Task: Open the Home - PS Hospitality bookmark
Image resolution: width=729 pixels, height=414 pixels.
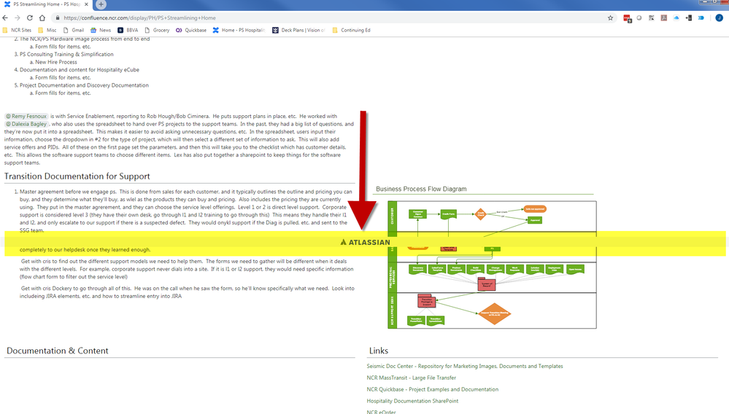Action: tap(239, 30)
